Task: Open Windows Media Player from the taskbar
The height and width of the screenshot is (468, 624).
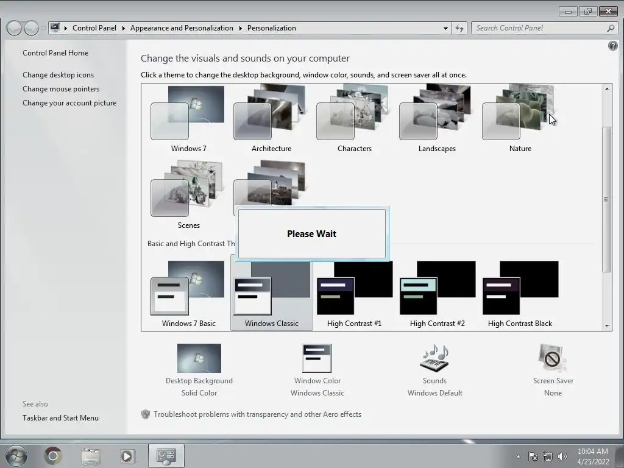Action: 127,456
